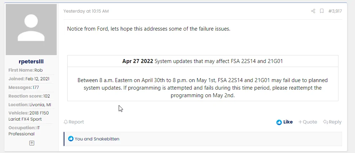Image resolution: width=355 pixels, height=153 pixels.
Task: Click the Reaction score value 102
Action: click(x=46, y=96)
